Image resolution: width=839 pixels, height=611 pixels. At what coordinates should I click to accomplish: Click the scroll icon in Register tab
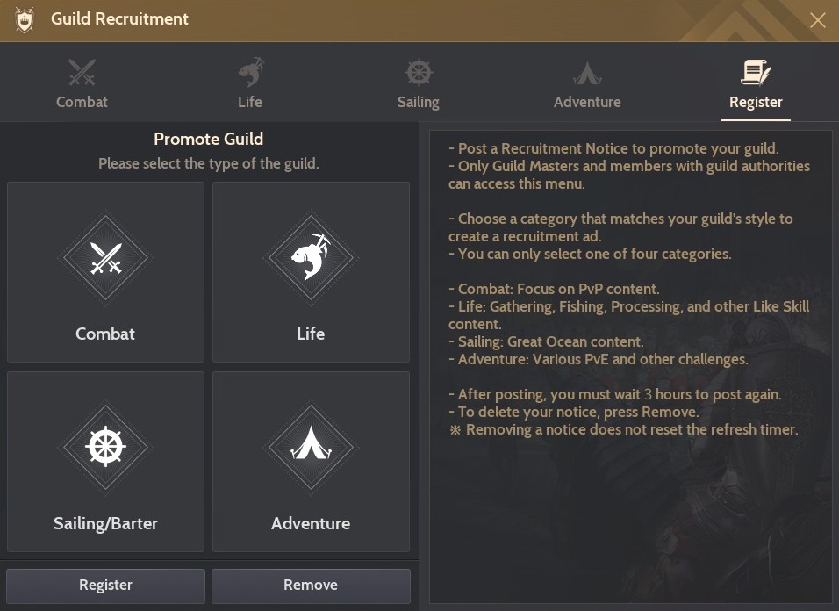[756, 72]
